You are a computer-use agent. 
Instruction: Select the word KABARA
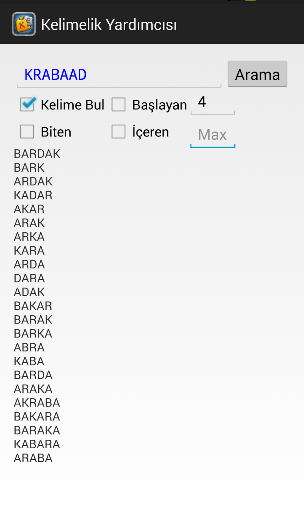click(37, 444)
